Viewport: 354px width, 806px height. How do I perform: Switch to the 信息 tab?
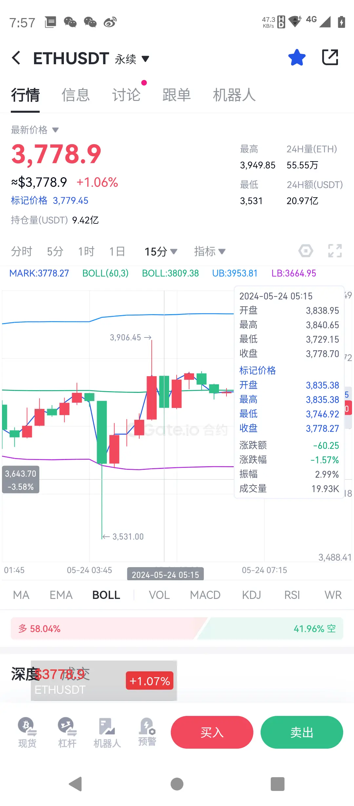click(x=76, y=95)
